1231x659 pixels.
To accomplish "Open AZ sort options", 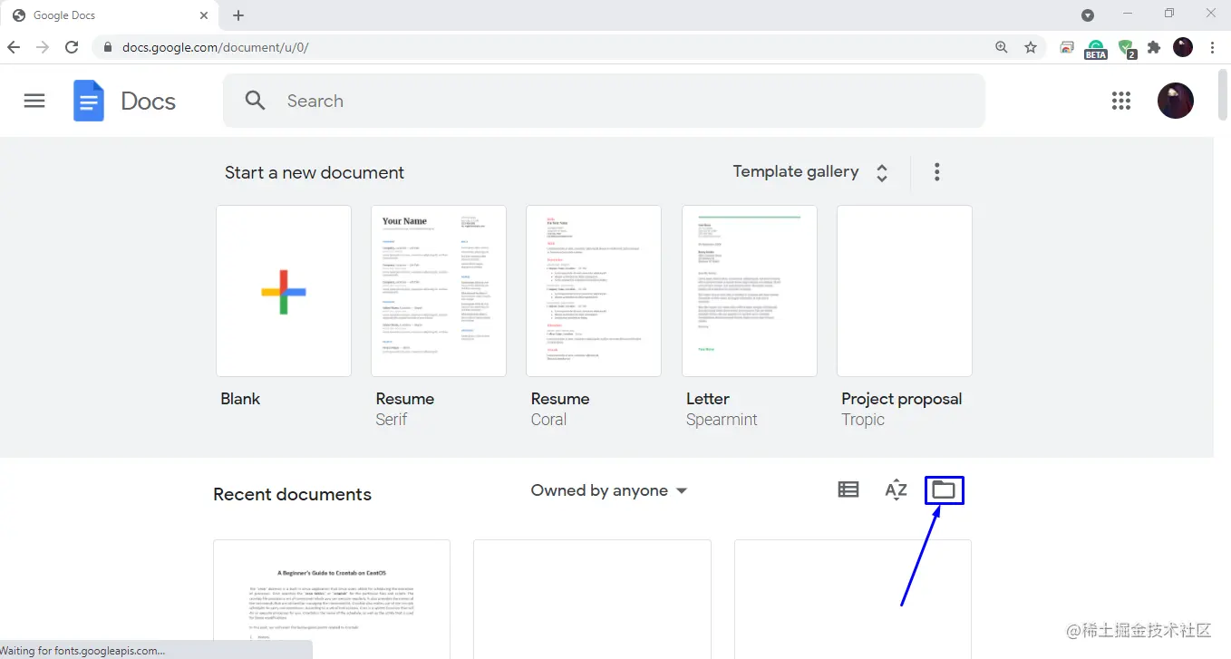I will [x=896, y=490].
